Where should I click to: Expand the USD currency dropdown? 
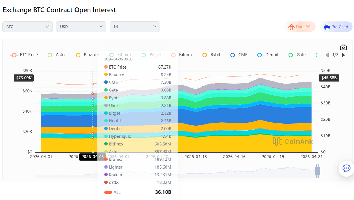coord(81,27)
